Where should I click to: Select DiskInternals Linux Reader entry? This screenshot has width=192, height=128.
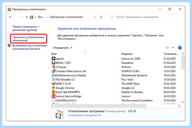click(71, 75)
